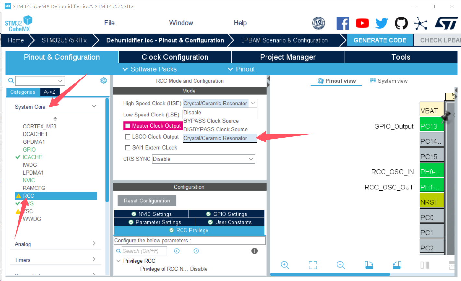Go to the Home breadcrumb
This screenshot has height=281, width=461.
[x=16, y=40]
